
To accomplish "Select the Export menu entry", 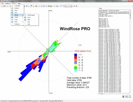I will pos(17,15).
